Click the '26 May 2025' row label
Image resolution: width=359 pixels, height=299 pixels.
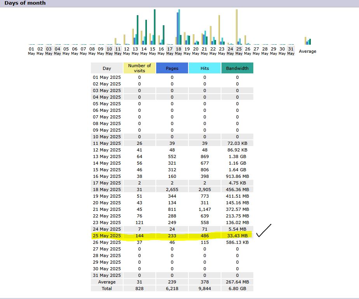(107, 242)
